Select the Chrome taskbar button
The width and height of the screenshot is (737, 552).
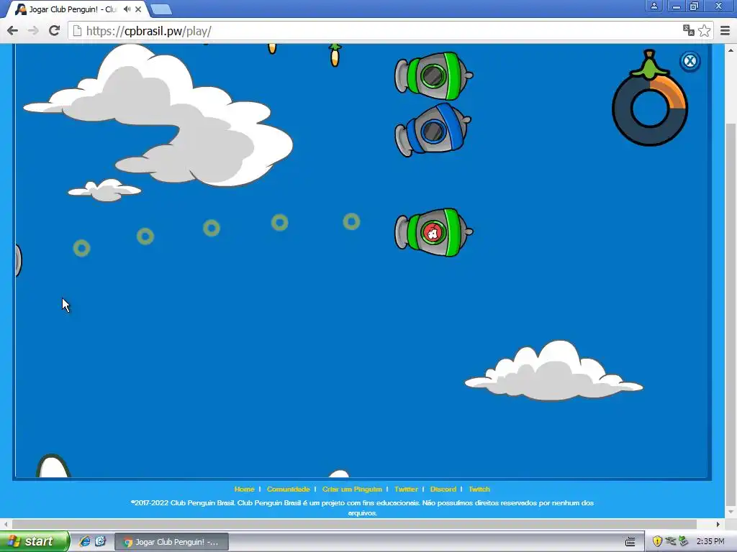coord(171,542)
